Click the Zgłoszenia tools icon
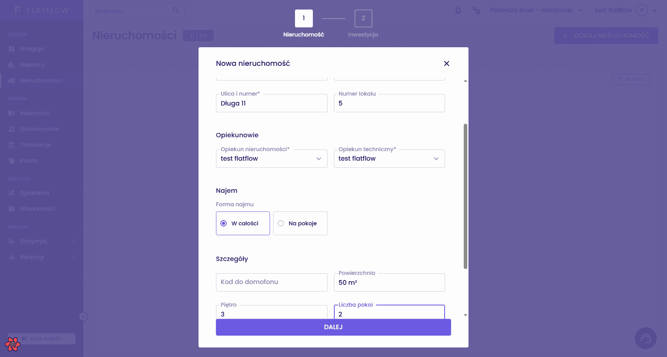The image size is (667, 357). point(12,193)
